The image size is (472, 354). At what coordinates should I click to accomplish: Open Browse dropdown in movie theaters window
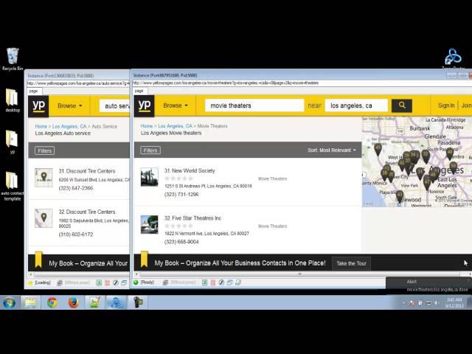point(176,105)
